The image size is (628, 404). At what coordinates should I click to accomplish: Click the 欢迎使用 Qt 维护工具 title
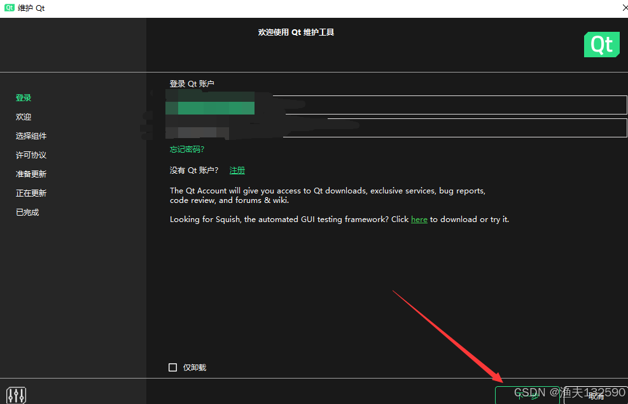296,32
